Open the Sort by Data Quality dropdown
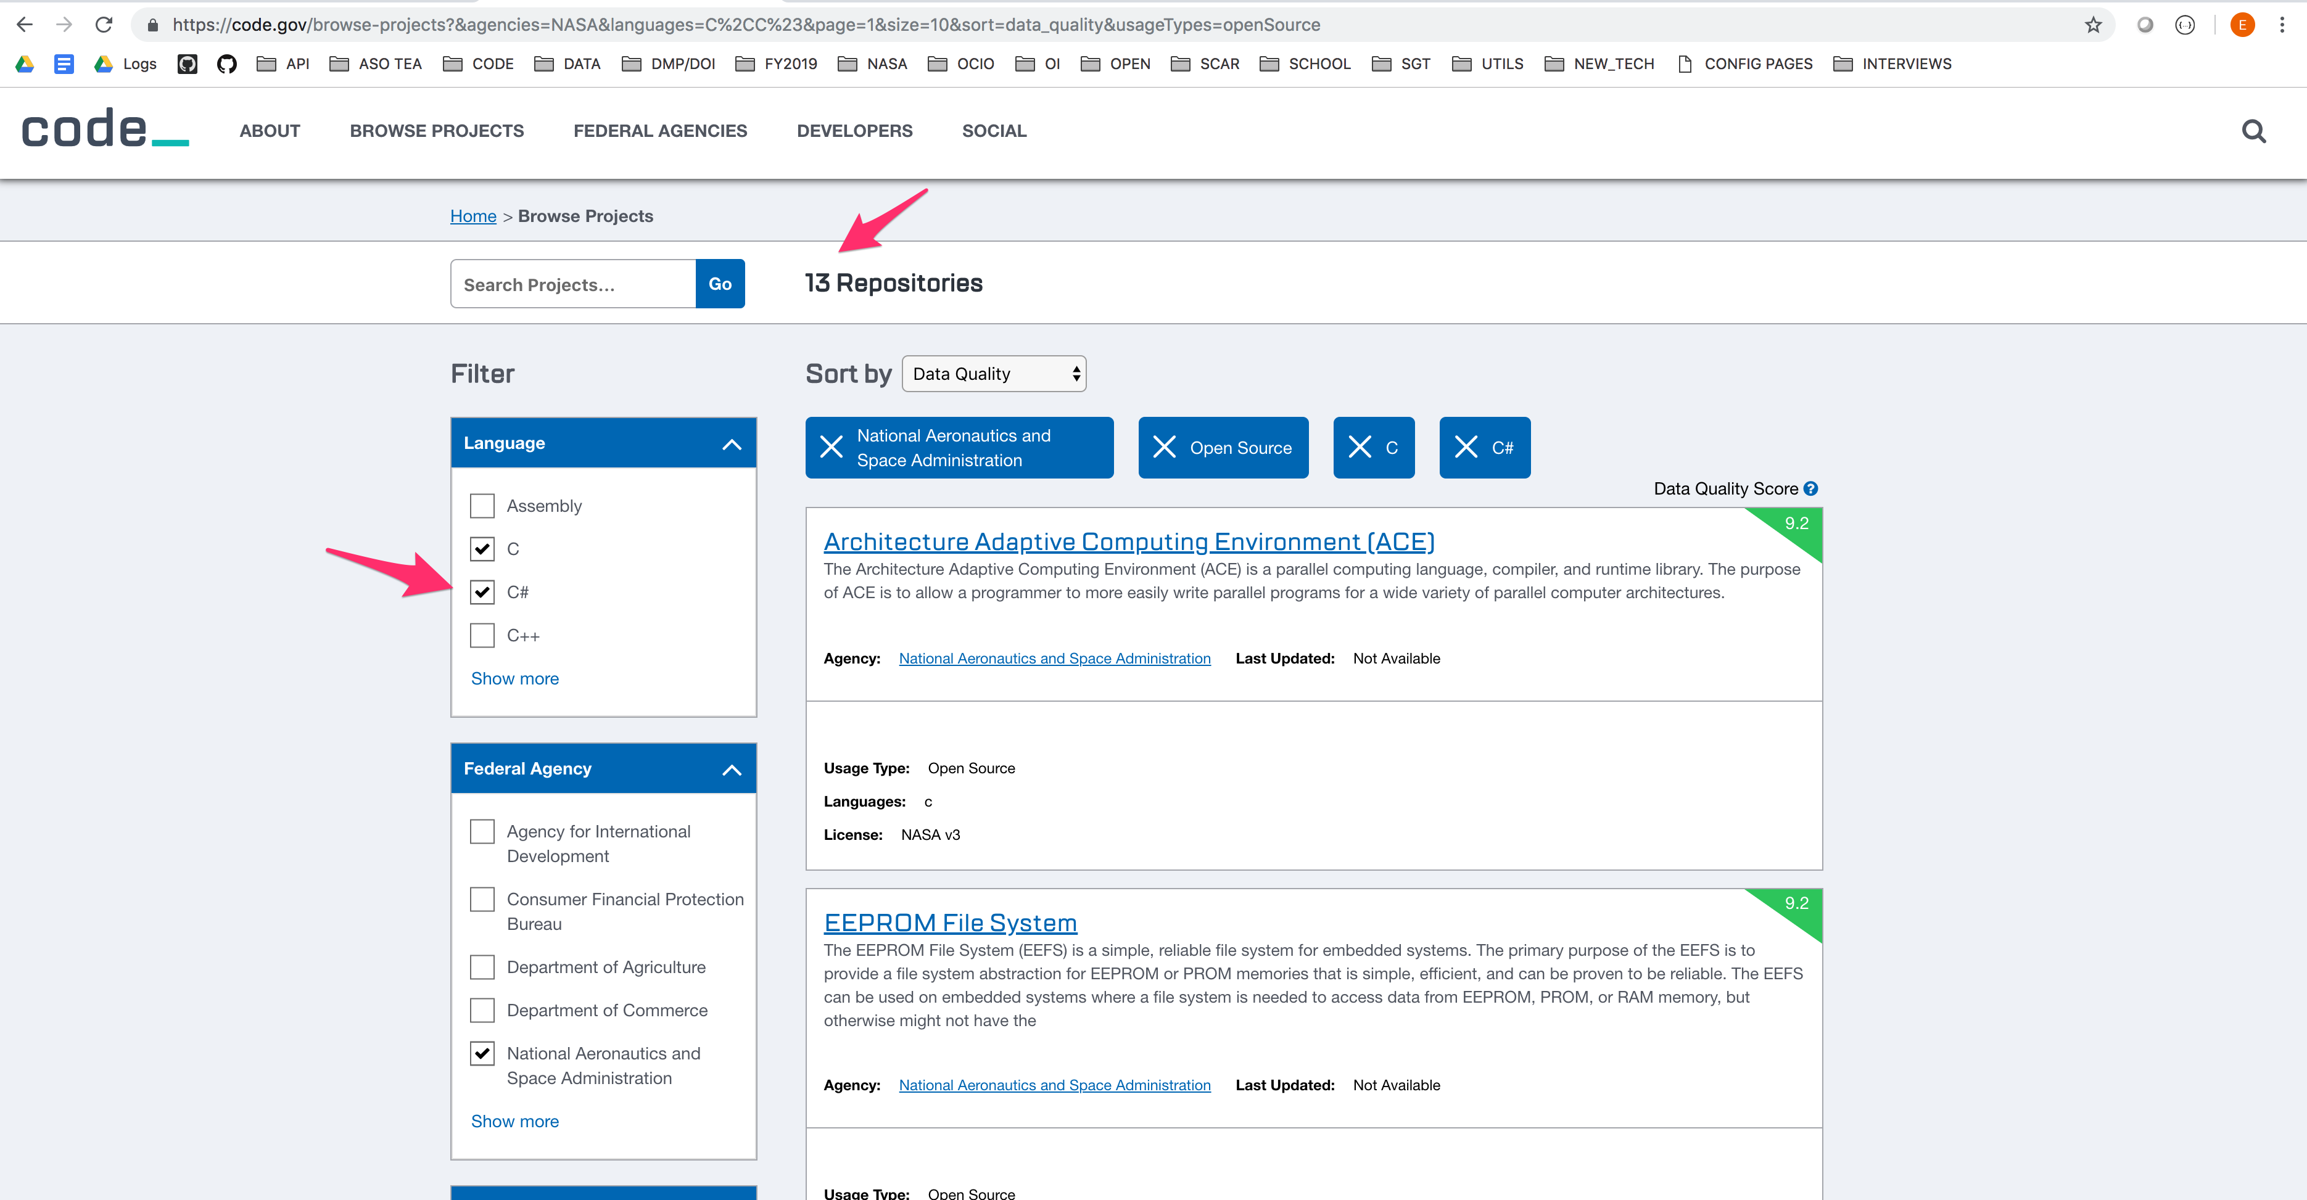This screenshot has width=2307, height=1200. click(x=993, y=374)
